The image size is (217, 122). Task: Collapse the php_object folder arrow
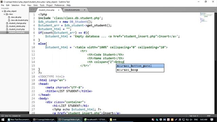click(2, 11)
